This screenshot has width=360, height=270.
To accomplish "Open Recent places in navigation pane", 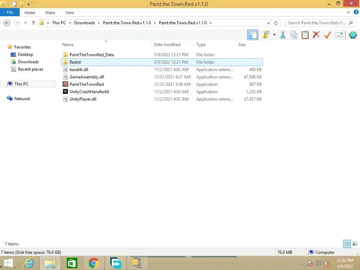I will pyautogui.click(x=31, y=69).
